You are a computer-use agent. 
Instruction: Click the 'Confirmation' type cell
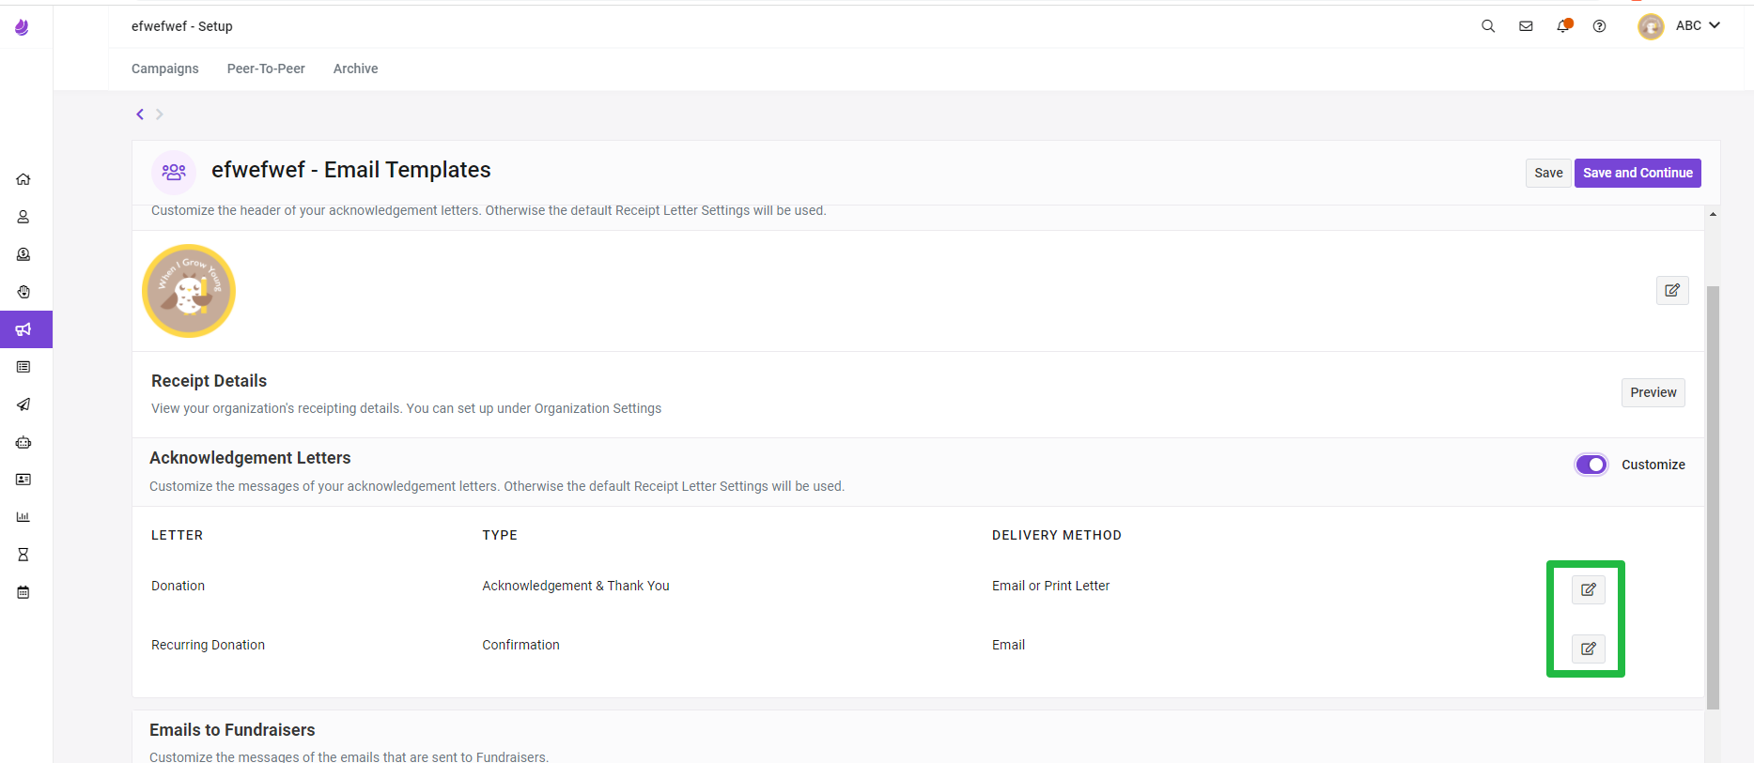pyautogui.click(x=521, y=645)
